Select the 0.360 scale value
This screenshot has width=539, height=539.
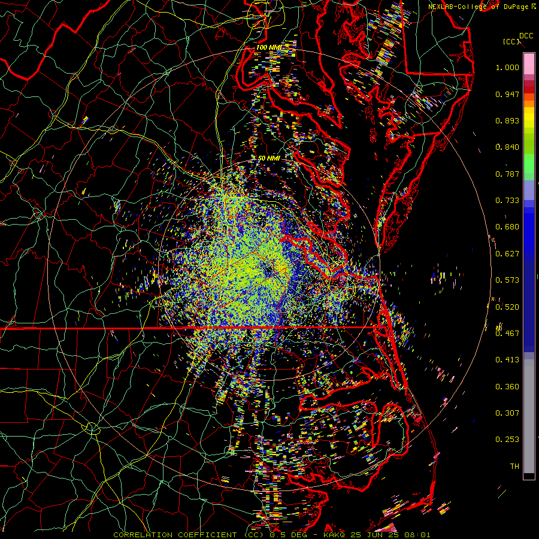tap(507, 387)
